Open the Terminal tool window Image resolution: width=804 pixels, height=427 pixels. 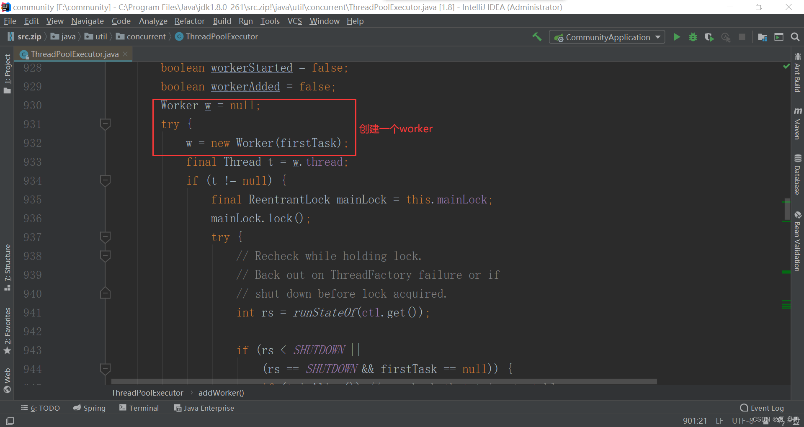click(x=139, y=408)
